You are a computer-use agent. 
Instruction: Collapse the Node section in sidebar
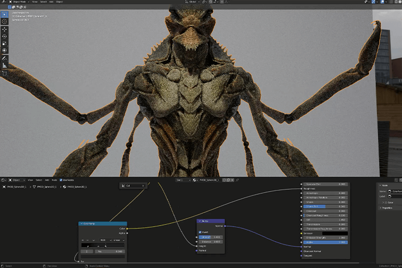pos(380,185)
